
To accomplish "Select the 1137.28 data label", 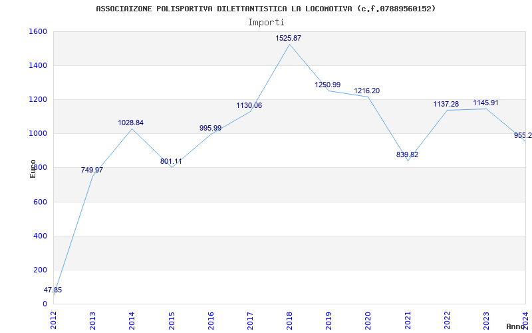I will coord(446,104).
